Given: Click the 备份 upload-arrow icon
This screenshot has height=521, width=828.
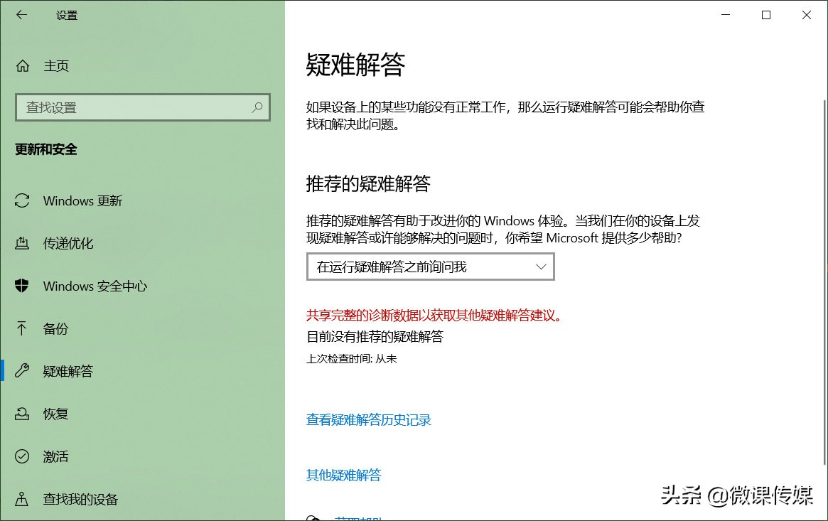Looking at the screenshot, I should (22, 328).
